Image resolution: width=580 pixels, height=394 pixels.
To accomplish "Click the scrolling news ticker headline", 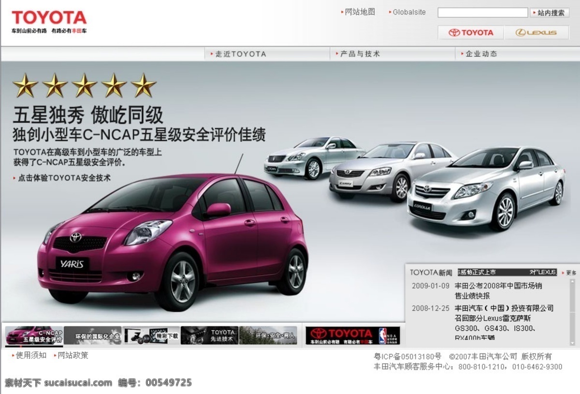I will [507, 272].
